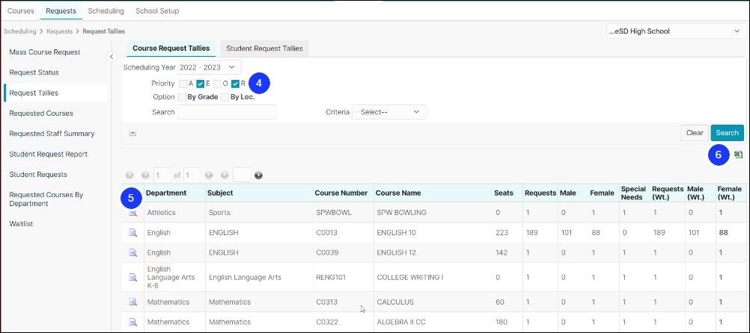This screenshot has height=333, width=750.
Task: Click the Search button
Action: click(x=727, y=133)
